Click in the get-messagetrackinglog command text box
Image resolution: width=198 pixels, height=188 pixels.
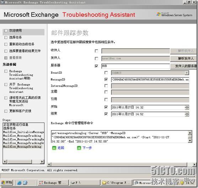[x=119, y=137]
